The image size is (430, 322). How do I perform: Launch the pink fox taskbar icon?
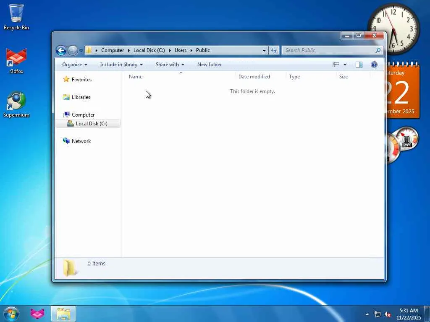click(x=37, y=314)
